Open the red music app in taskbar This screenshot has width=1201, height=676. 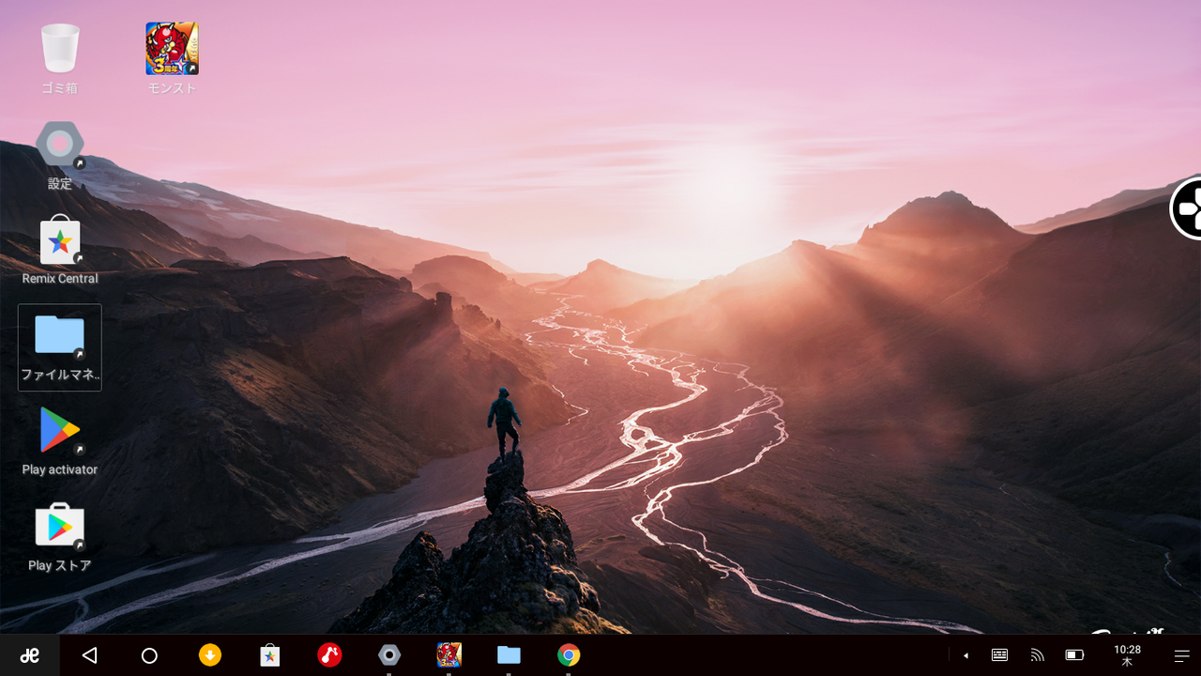(x=329, y=655)
